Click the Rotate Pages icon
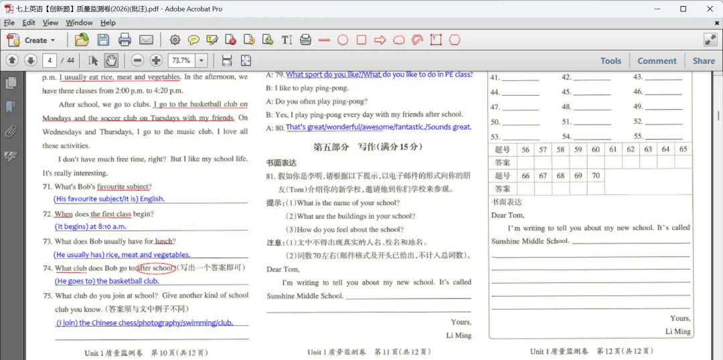This screenshot has width=723, height=360. coord(250,40)
